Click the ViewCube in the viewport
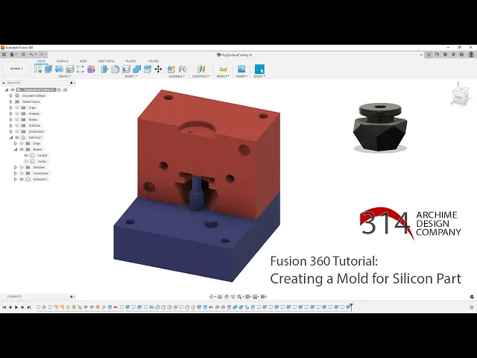The width and height of the screenshot is (477, 358). pos(460,96)
